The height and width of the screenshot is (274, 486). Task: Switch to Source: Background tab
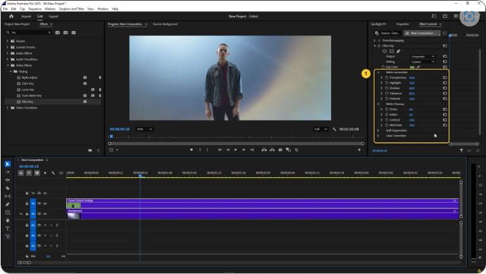coord(165,24)
